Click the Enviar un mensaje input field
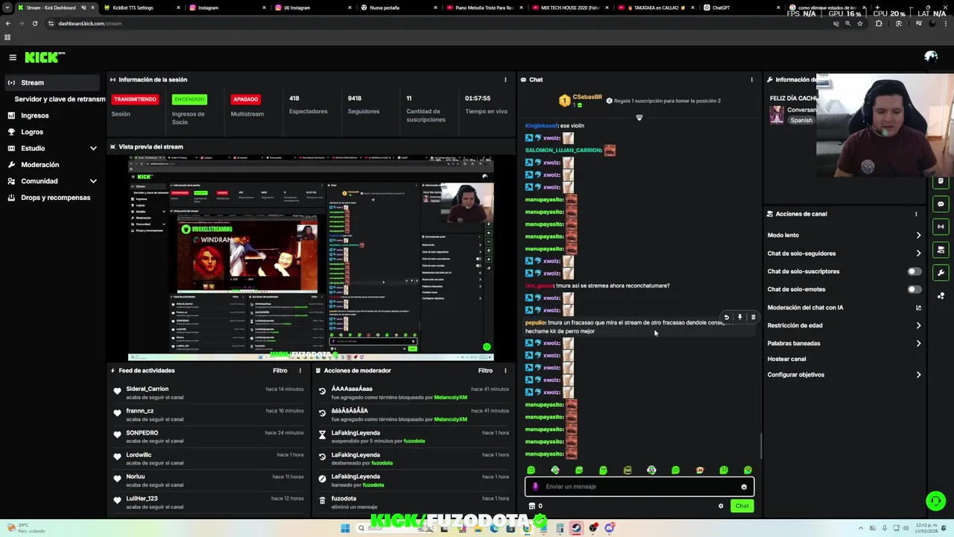The image size is (954, 537). [639, 486]
